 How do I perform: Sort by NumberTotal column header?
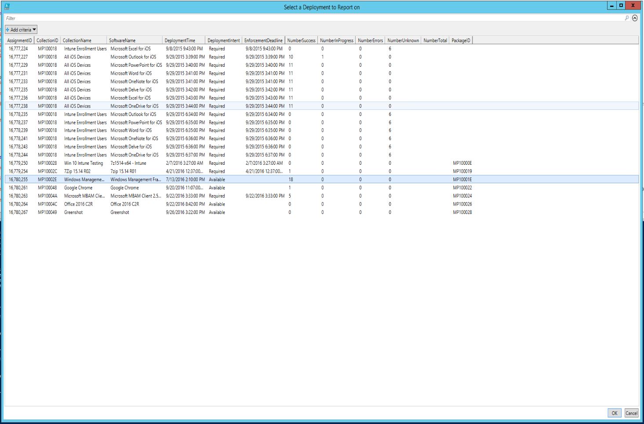435,40
